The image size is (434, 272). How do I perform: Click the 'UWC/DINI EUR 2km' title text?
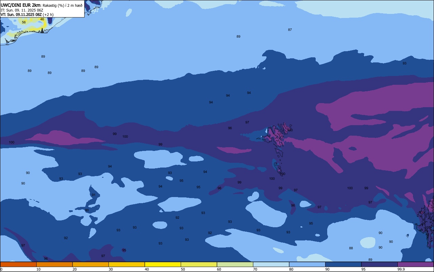point(21,5)
